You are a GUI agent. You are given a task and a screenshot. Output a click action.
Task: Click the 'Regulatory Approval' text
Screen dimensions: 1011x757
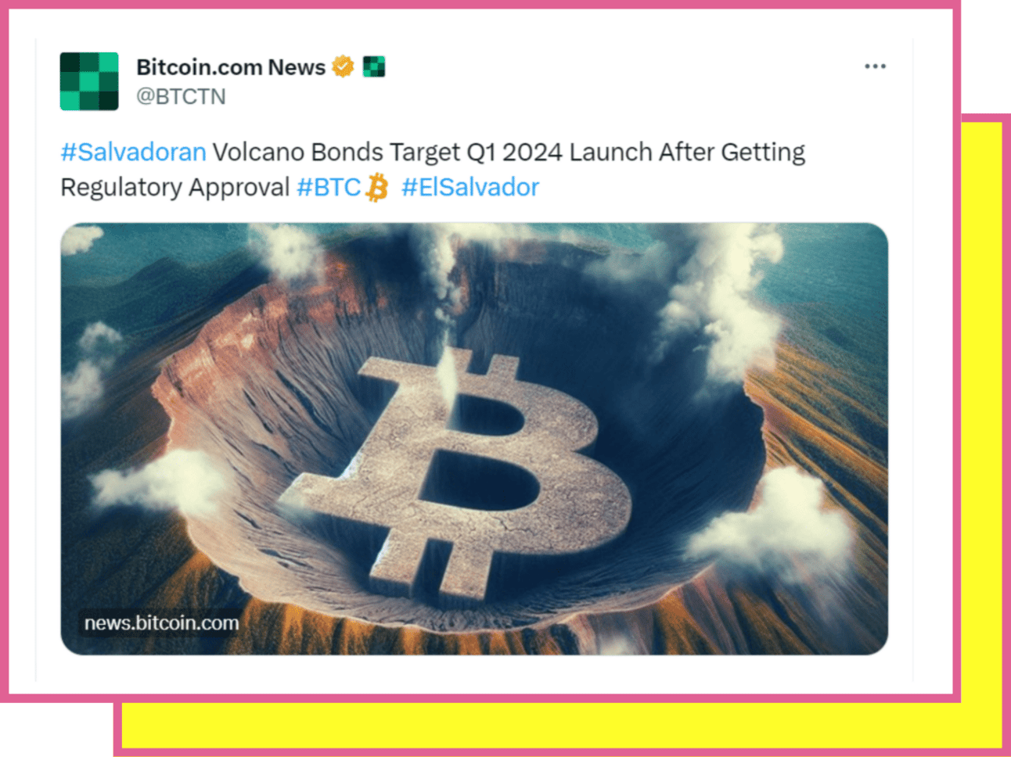point(175,188)
